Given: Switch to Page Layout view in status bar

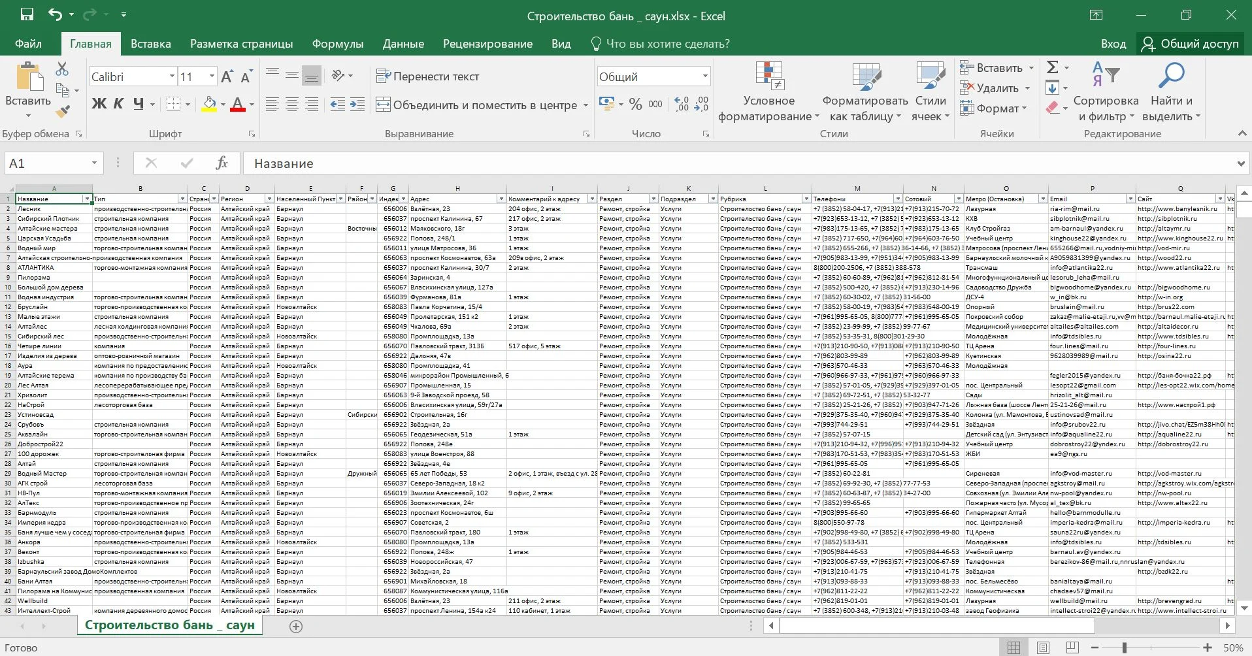Looking at the screenshot, I should pyautogui.click(x=1044, y=648).
